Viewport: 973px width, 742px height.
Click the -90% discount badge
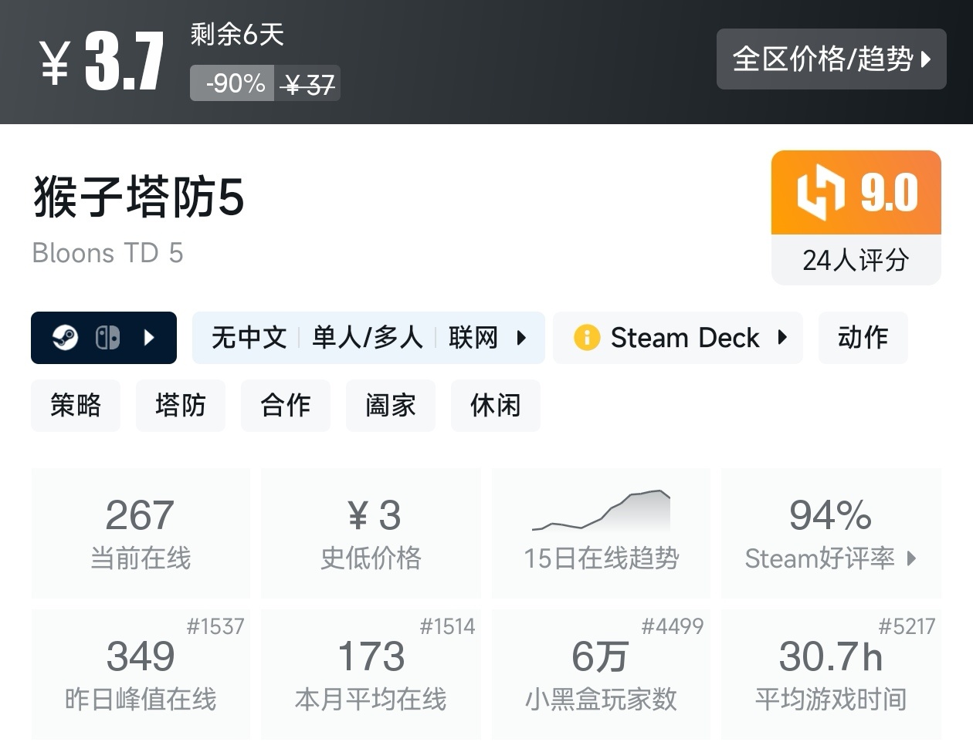pyautogui.click(x=231, y=83)
